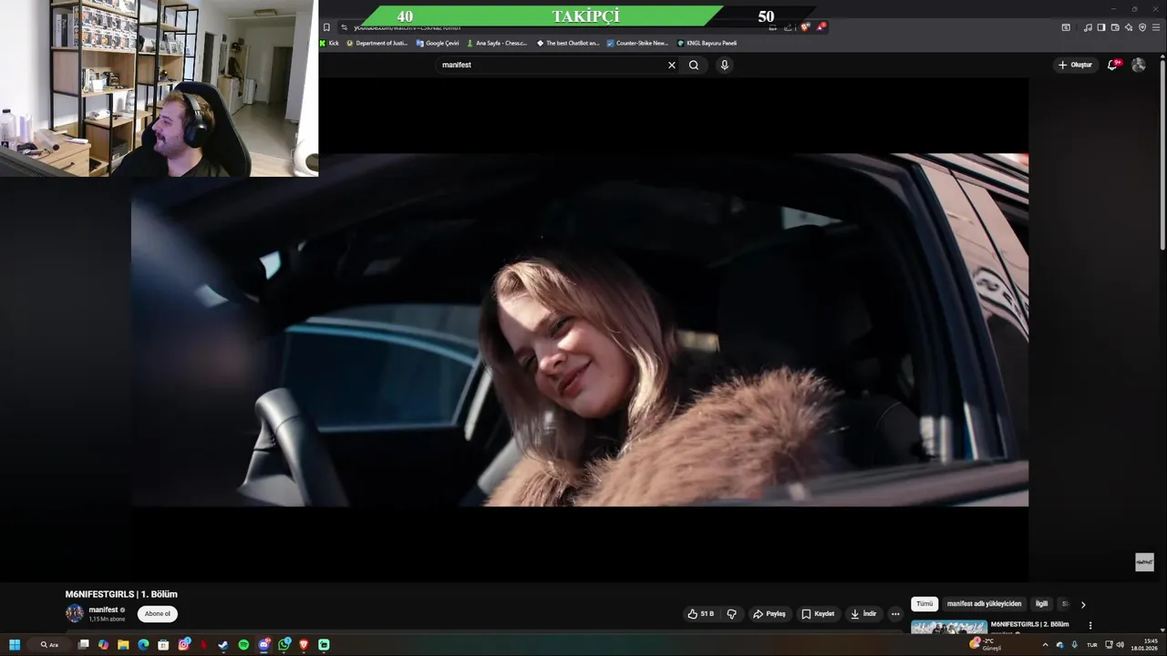Open 'The best ChatBot' bookmark
1167x656 pixels.
point(567,43)
